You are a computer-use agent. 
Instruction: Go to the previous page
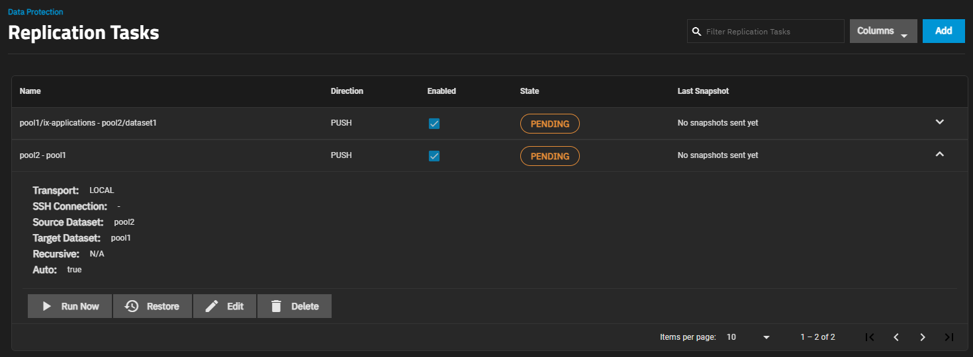coord(896,337)
